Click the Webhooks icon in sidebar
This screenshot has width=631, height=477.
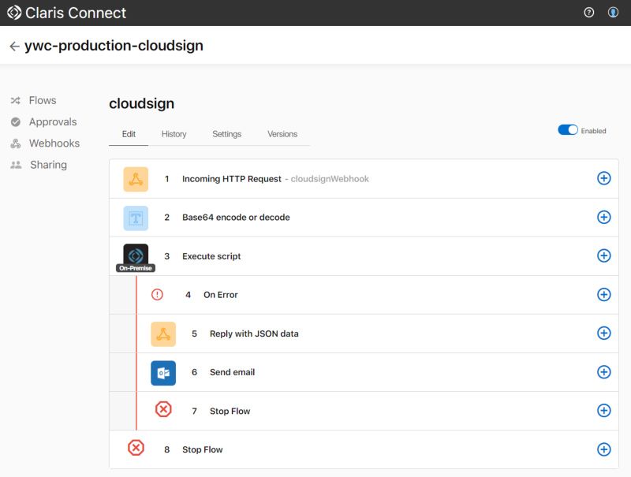click(x=16, y=143)
